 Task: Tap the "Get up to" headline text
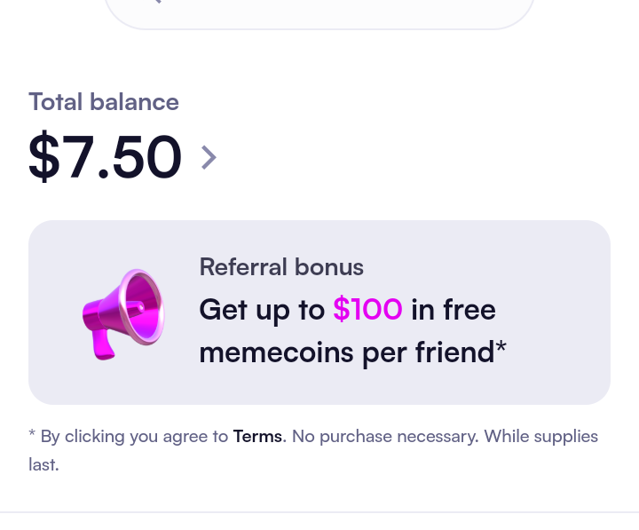[262, 310]
